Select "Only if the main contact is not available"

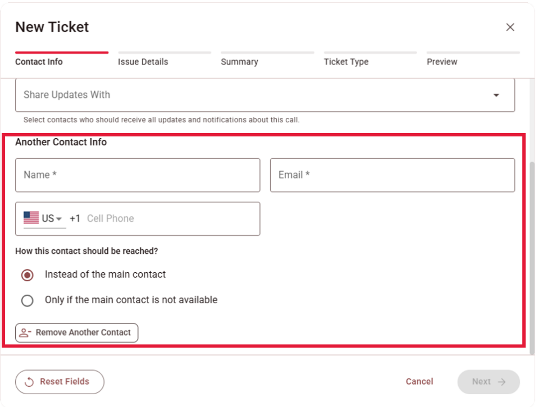pos(27,301)
